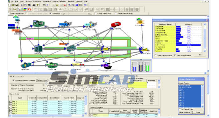Screen dimensions: 219x118
Task: Click the red camera record toolbar icon
Action: [30, 9]
